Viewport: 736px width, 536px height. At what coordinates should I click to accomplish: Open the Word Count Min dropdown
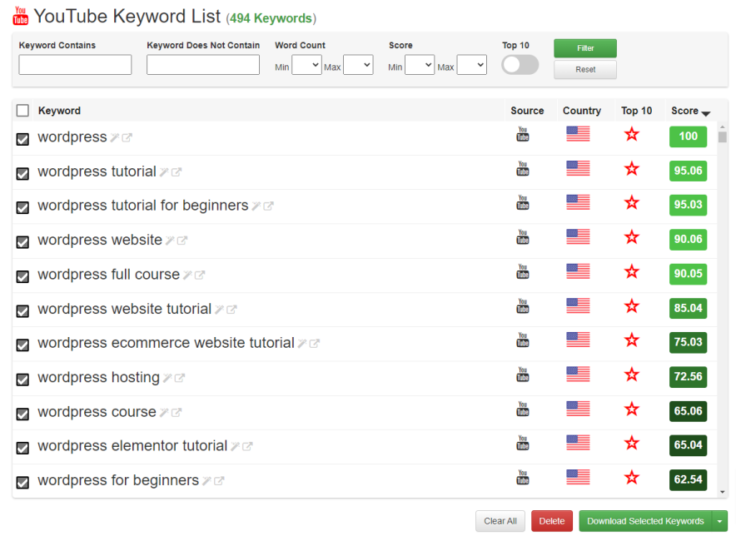[x=306, y=64]
